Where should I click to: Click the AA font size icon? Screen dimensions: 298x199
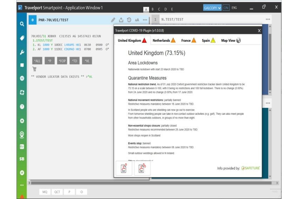click(137, 20)
